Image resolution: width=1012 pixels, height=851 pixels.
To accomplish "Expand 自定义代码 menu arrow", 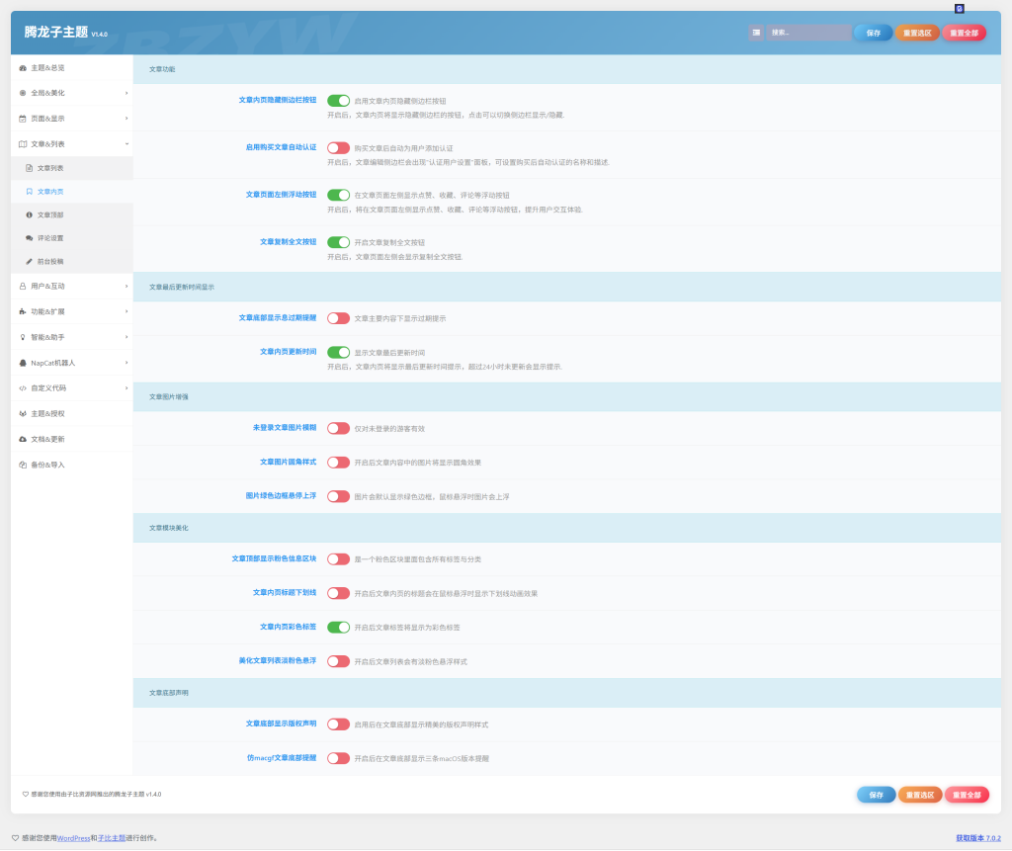I will click(126, 388).
